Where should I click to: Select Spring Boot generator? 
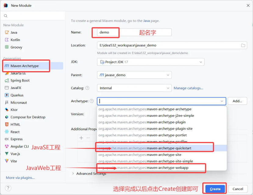(33, 80)
